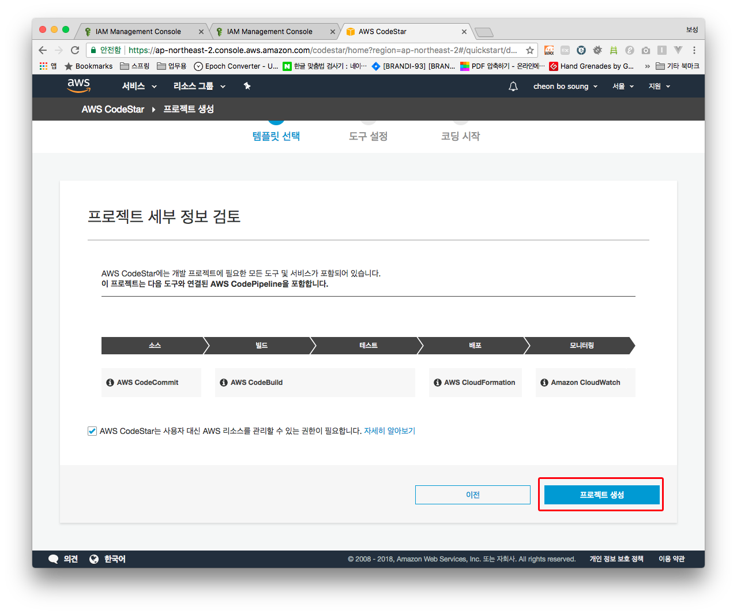Select the 템플릿 선택 step
Viewport: 737px width, 614px height.
[276, 136]
